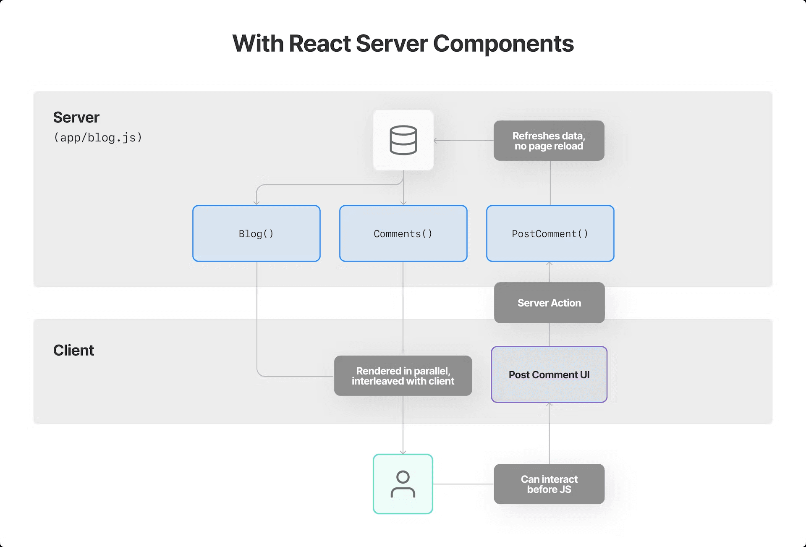Click the With React Server Components title
This screenshot has height=547, width=806.
pos(403,43)
